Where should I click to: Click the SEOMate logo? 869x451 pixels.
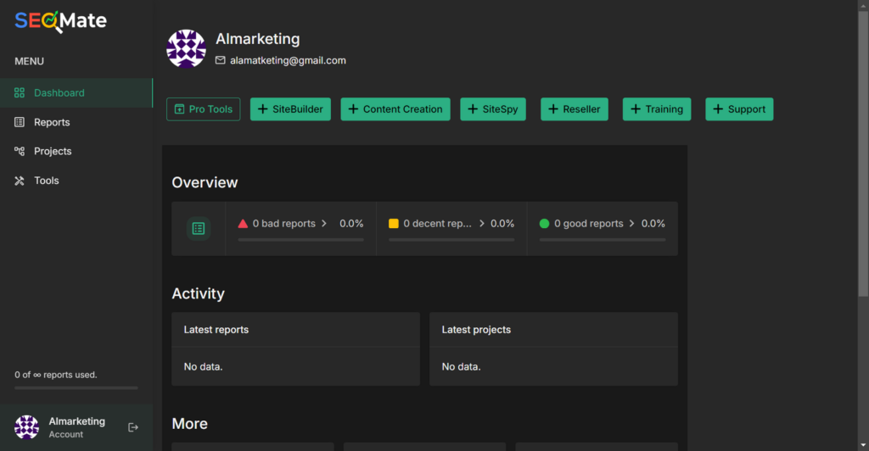[x=60, y=21]
